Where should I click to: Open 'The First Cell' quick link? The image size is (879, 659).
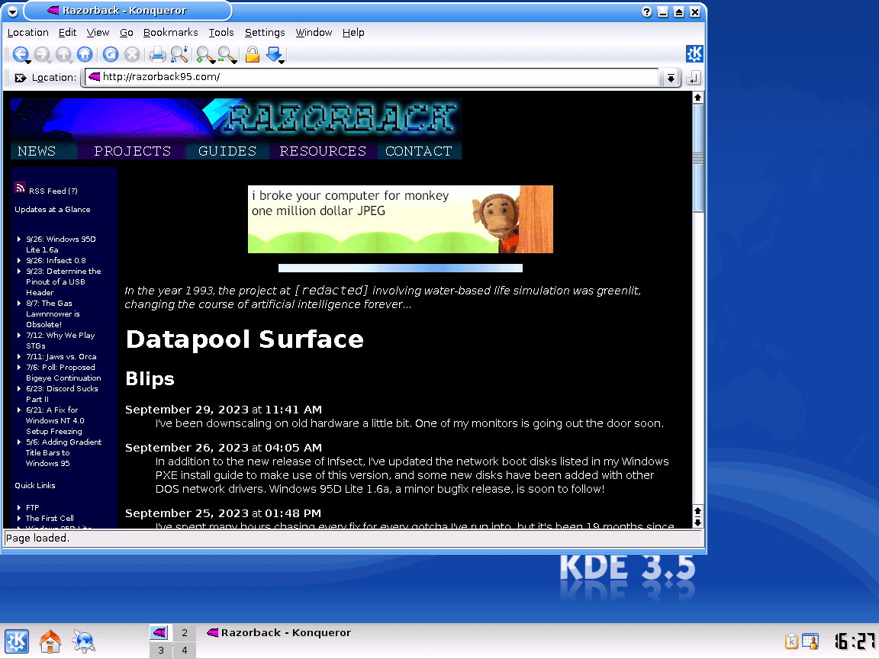point(50,519)
